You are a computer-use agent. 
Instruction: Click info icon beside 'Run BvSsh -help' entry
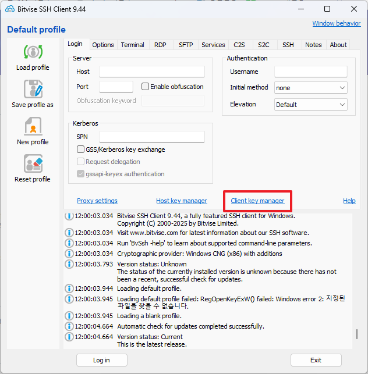pyautogui.click(x=69, y=243)
